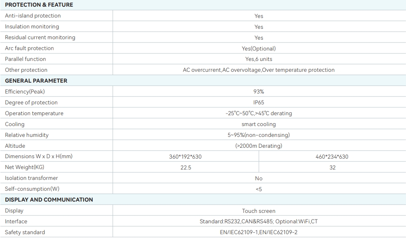Click the DISPLAY AND COMMUNICATION section header

click(x=49, y=200)
